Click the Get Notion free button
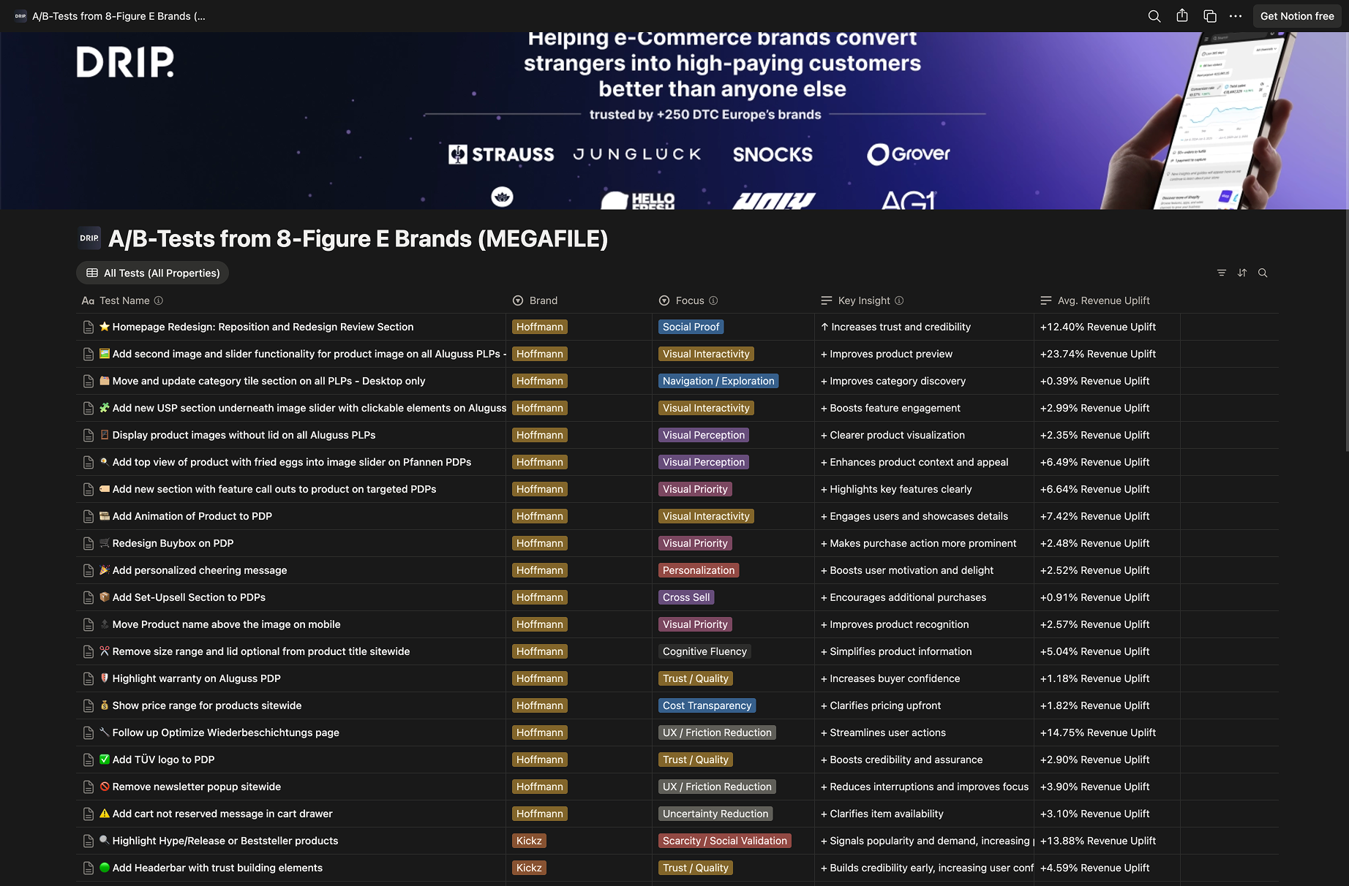Screen dimensions: 1349x886 [x=1297, y=16]
